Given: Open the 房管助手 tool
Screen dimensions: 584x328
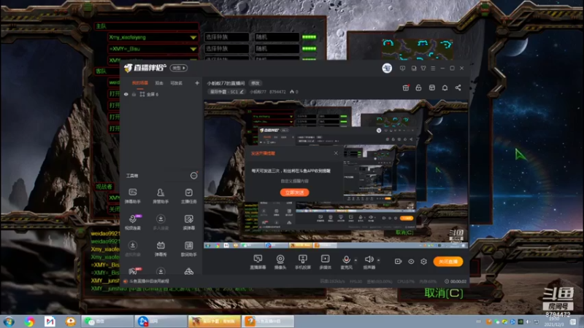Looking at the screenshot, I should coord(161,196).
